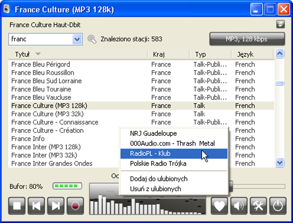
Task: Click the 'MP3, 128 kbps' button
Action: (x=247, y=39)
